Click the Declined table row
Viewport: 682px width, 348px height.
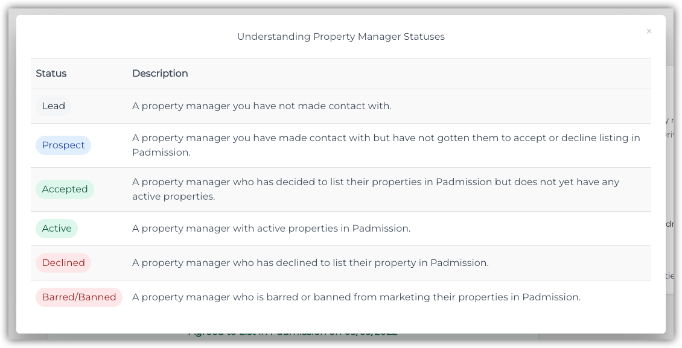(x=341, y=263)
